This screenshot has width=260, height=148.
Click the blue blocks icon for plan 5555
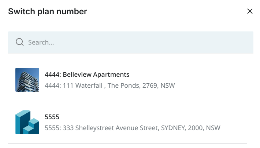[x=27, y=122]
